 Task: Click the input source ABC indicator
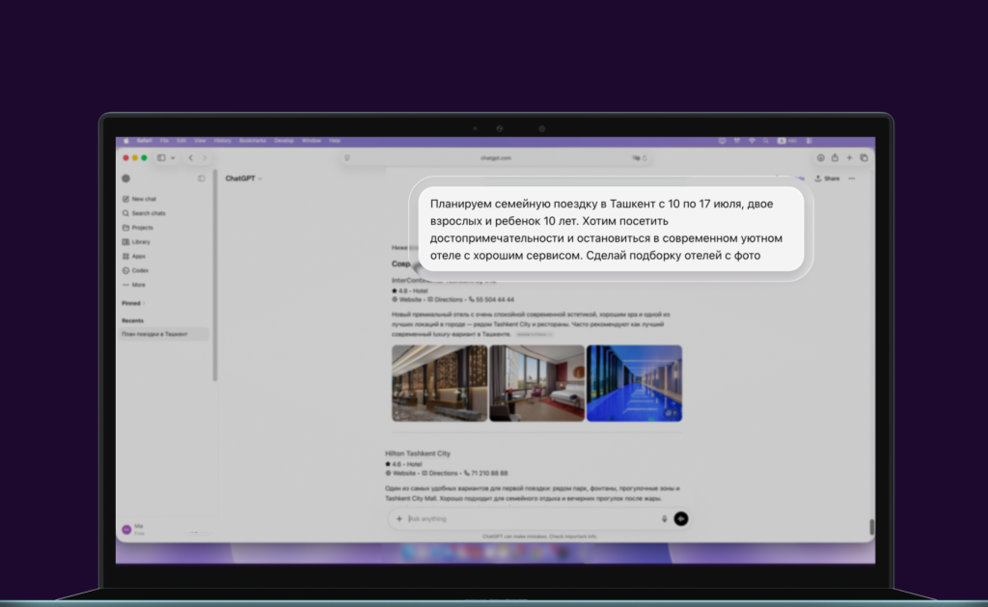[787, 141]
